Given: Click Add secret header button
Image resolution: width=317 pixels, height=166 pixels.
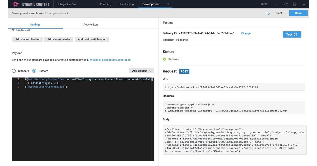Looking at the screenshot, I should pos(59,39).
